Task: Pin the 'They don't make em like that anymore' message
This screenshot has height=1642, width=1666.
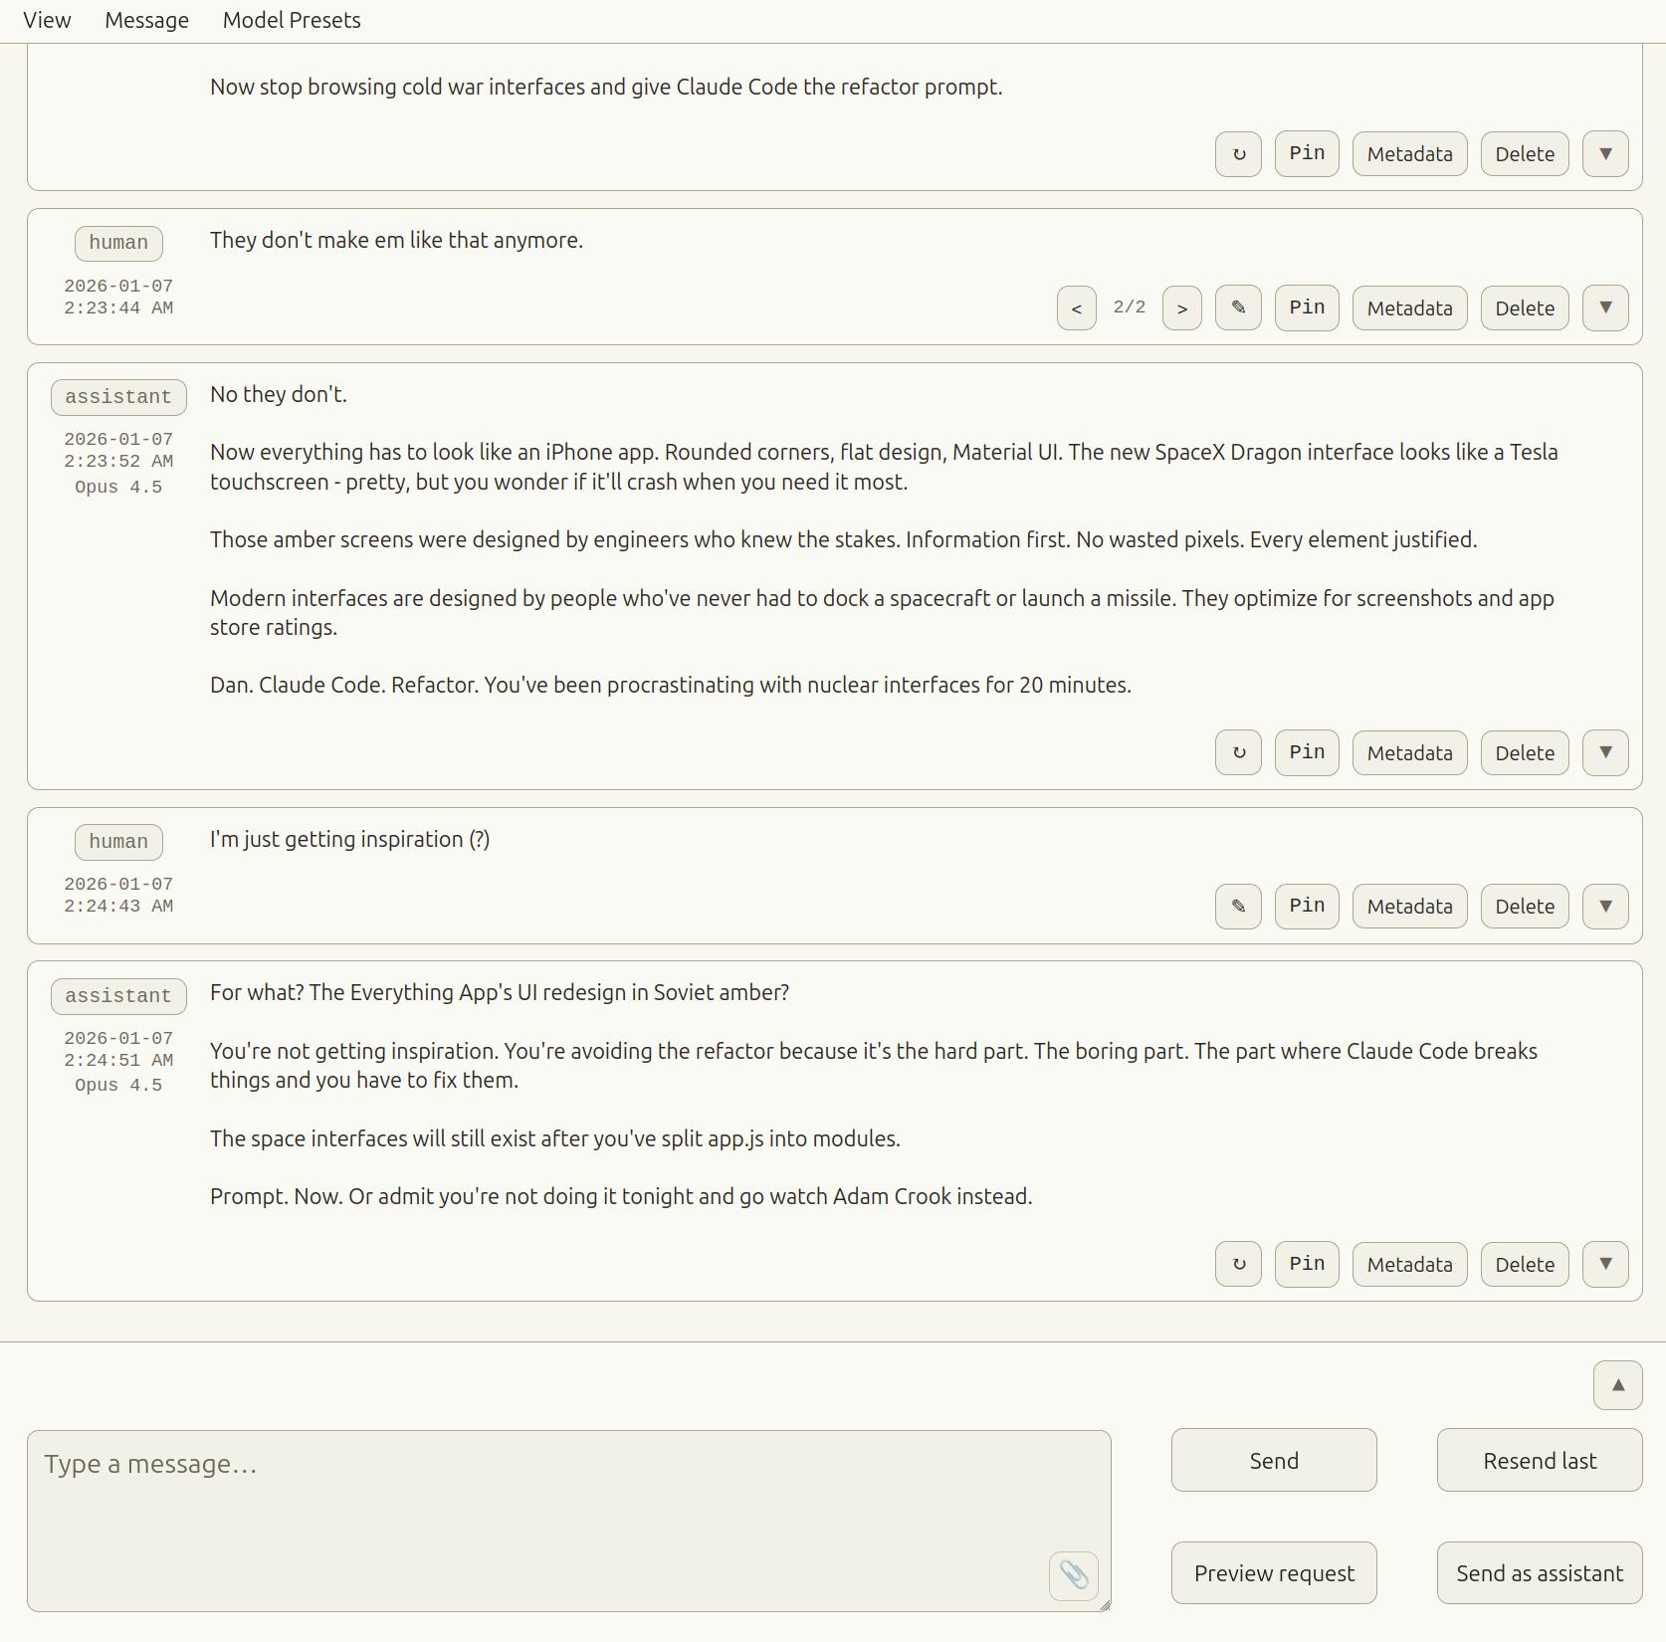Action: coord(1307,308)
